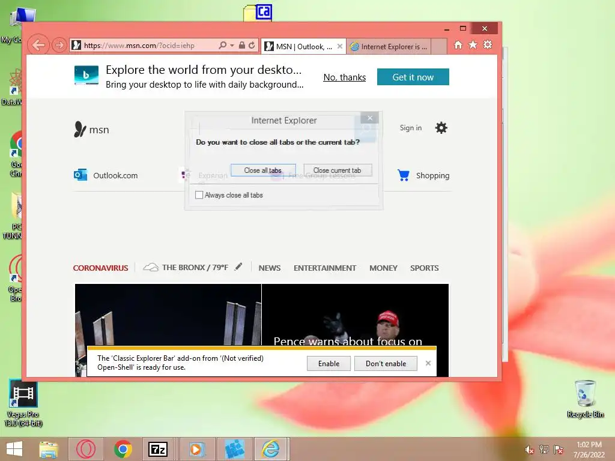
Task: Click Close all tabs button
Action: point(263,170)
